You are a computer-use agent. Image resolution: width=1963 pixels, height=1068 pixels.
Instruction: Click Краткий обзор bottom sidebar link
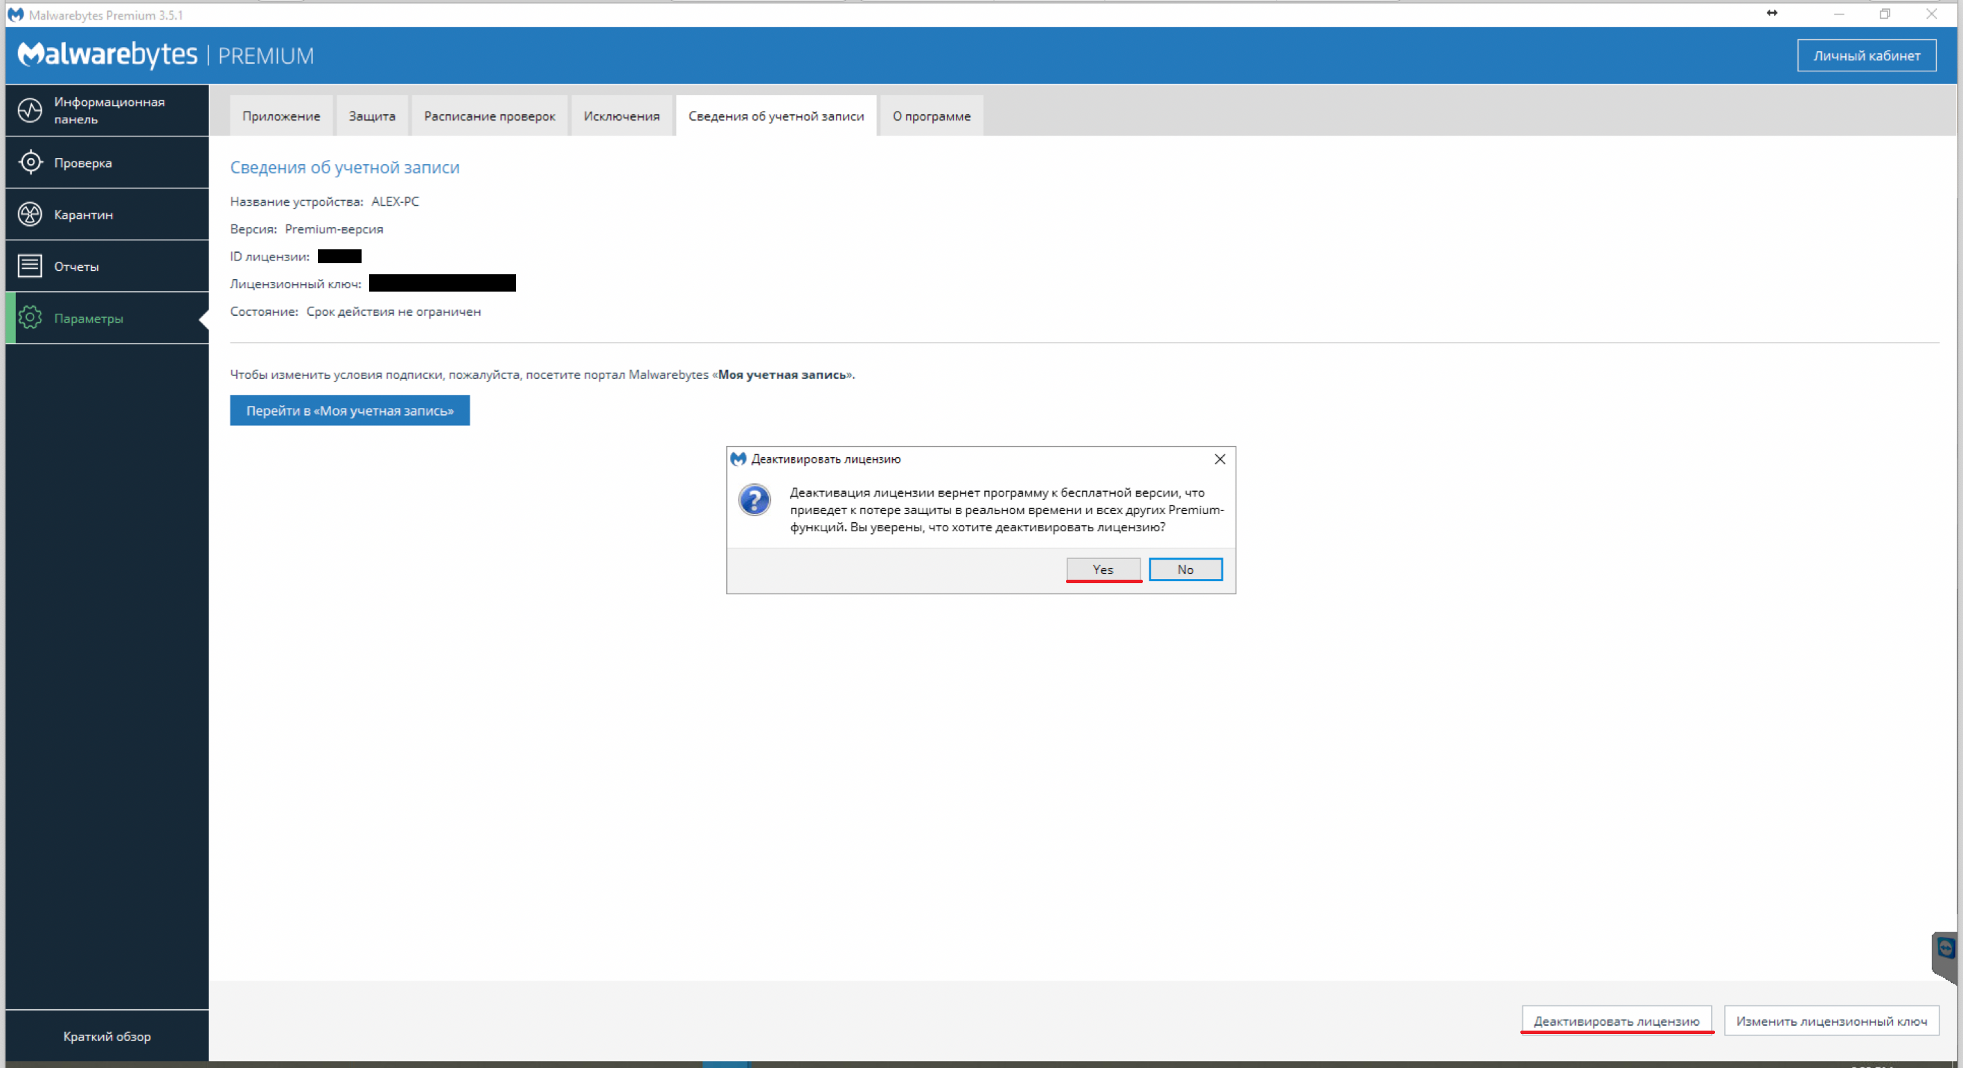pos(107,1036)
